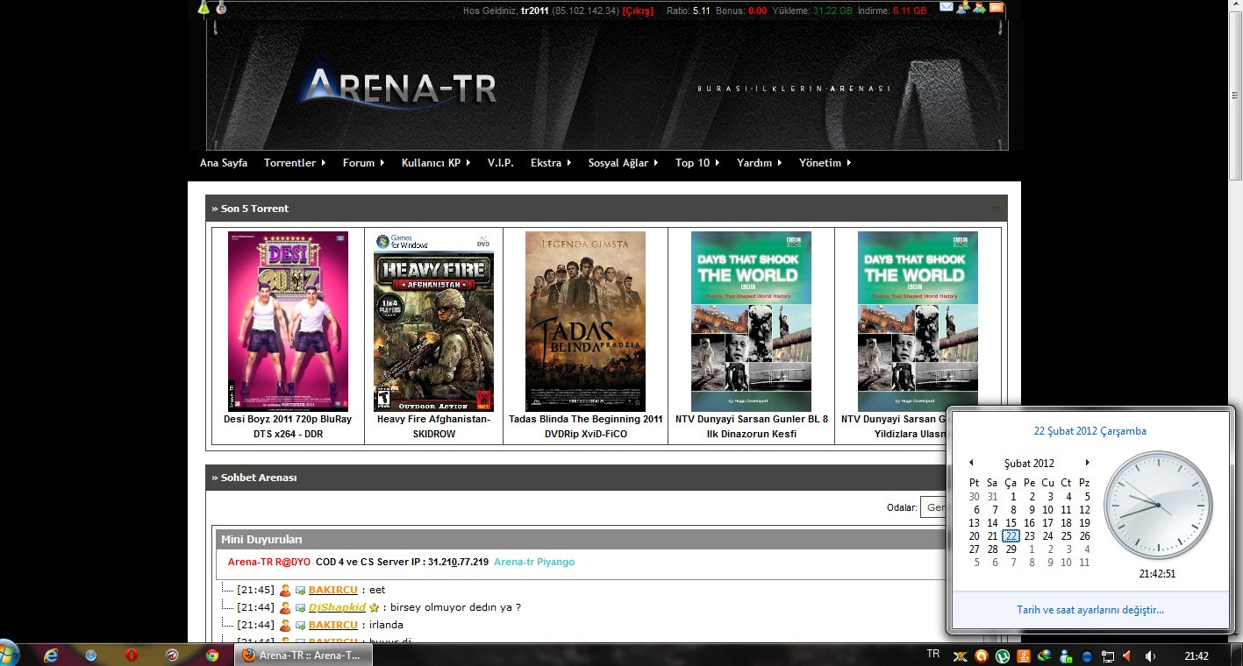The width and height of the screenshot is (1243, 666).
Task: Open Desi Boyz 2011 720p BluRay torrent title
Action: click(288, 427)
